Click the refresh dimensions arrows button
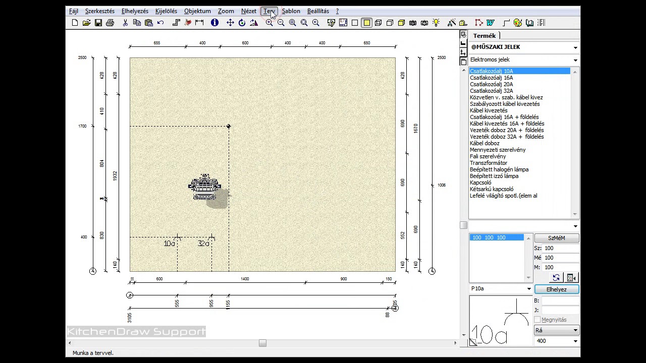Image resolution: width=646 pixels, height=363 pixels. point(556,278)
